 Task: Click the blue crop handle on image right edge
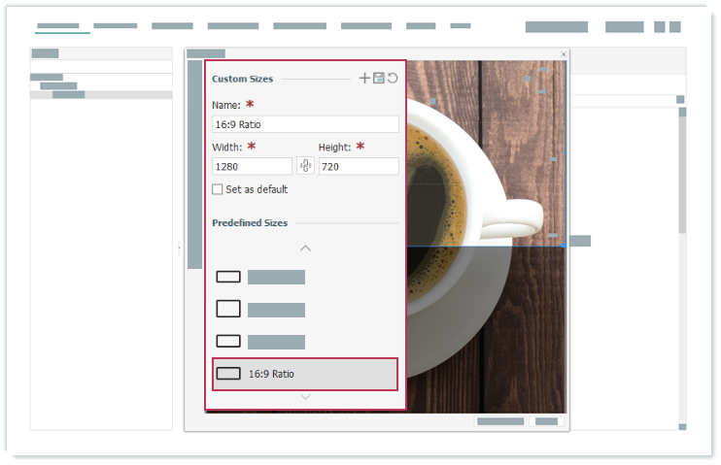(565, 245)
